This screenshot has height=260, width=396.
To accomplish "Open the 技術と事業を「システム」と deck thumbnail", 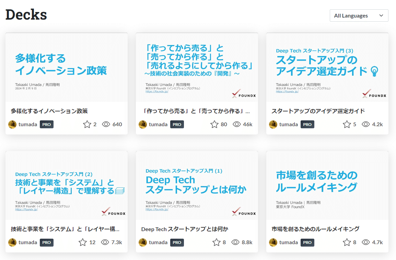I will point(67,185).
